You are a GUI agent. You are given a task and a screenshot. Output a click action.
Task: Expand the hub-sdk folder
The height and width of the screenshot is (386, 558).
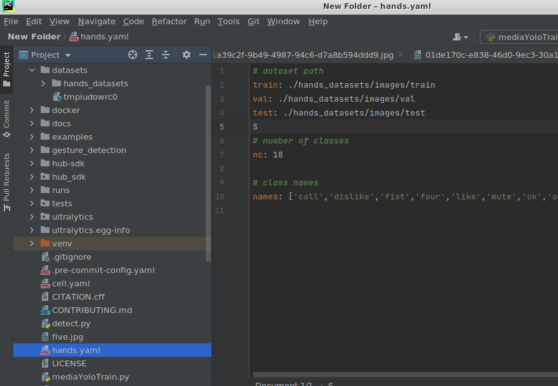(32, 164)
